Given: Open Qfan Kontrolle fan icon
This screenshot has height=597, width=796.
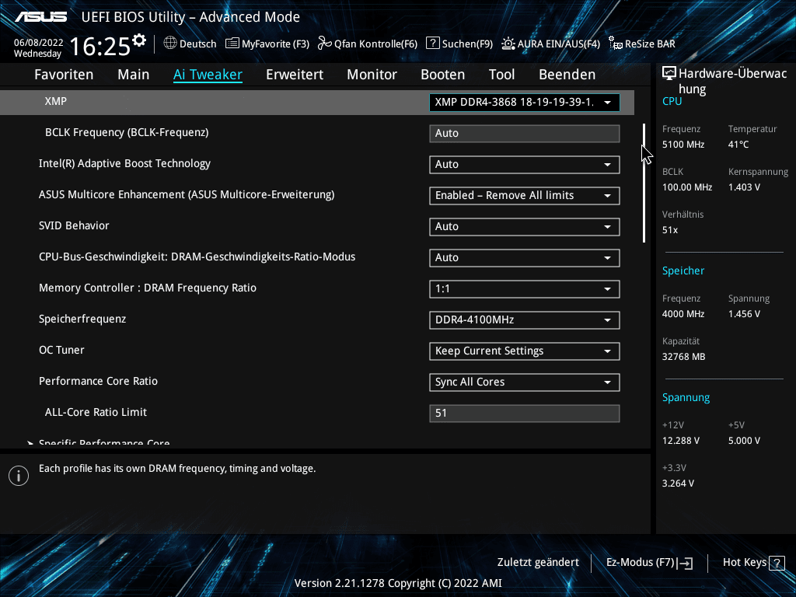Looking at the screenshot, I should tap(324, 44).
